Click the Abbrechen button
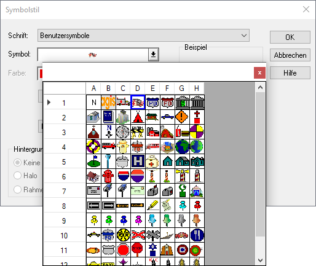Image resolution: width=316 pixels, height=266 pixels. (x=290, y=55)
